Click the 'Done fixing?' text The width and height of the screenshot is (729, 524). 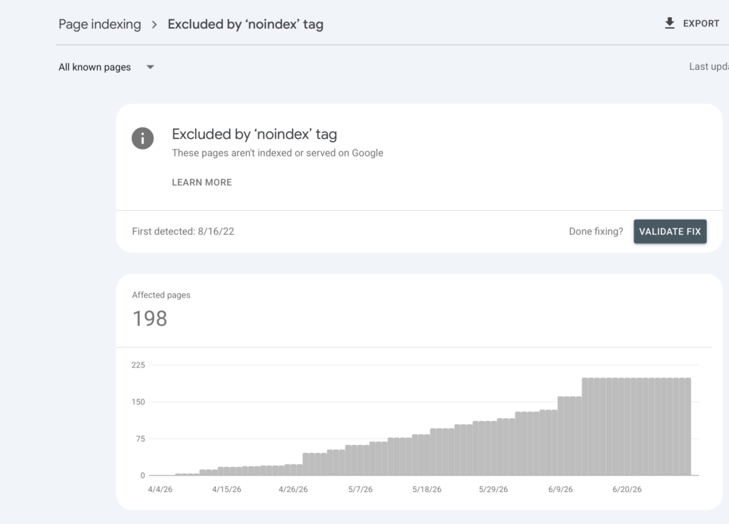(x=596, y=231)
